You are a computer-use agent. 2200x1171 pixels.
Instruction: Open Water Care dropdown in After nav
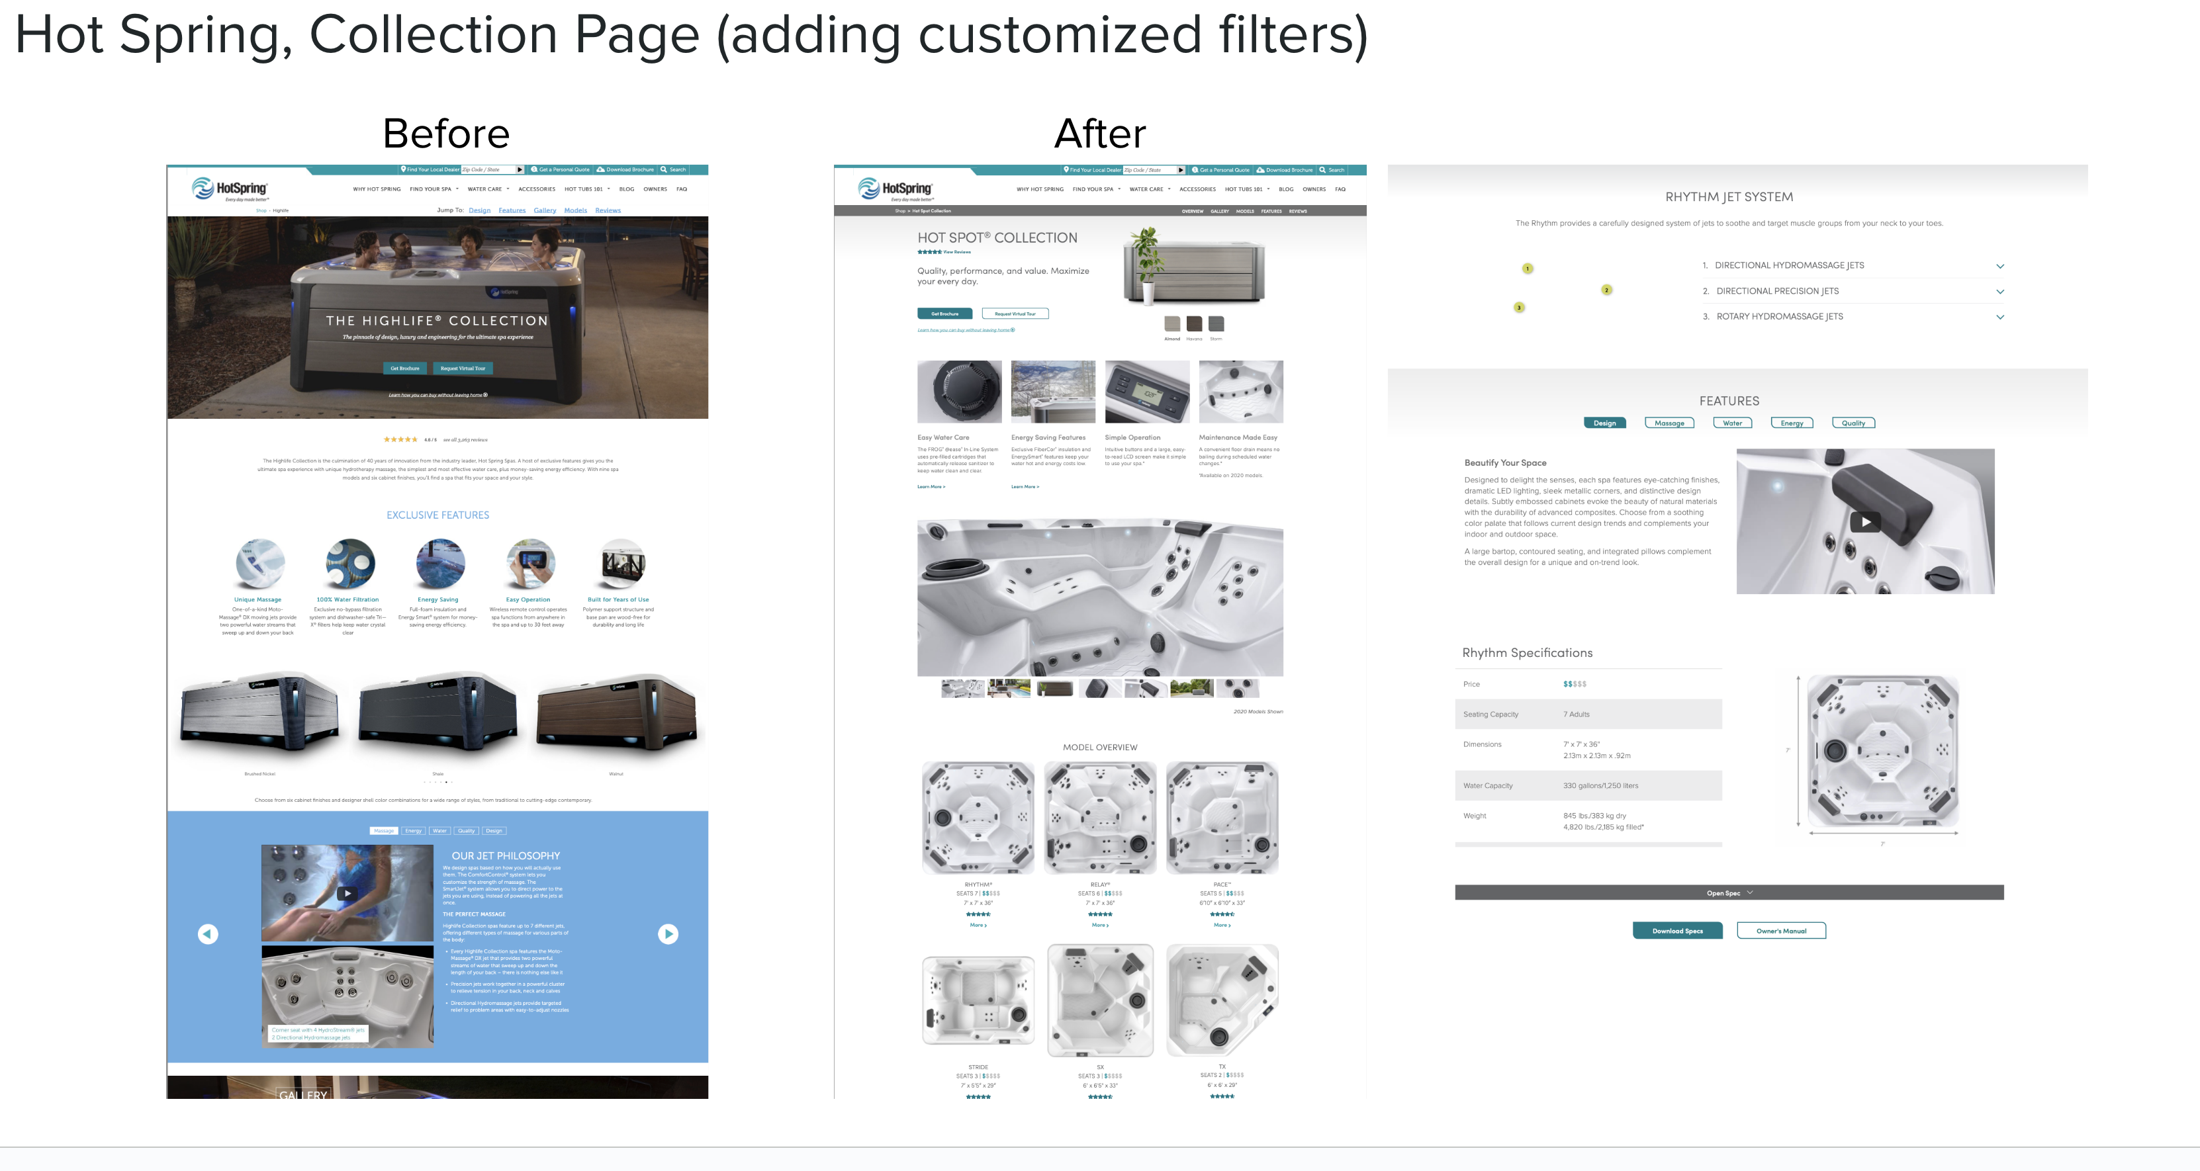click(x=1150, y=189)
